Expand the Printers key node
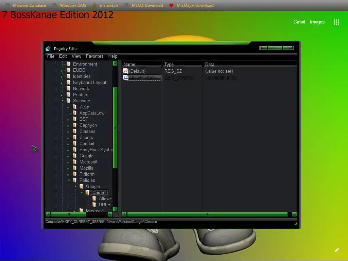 pos(62,95)
